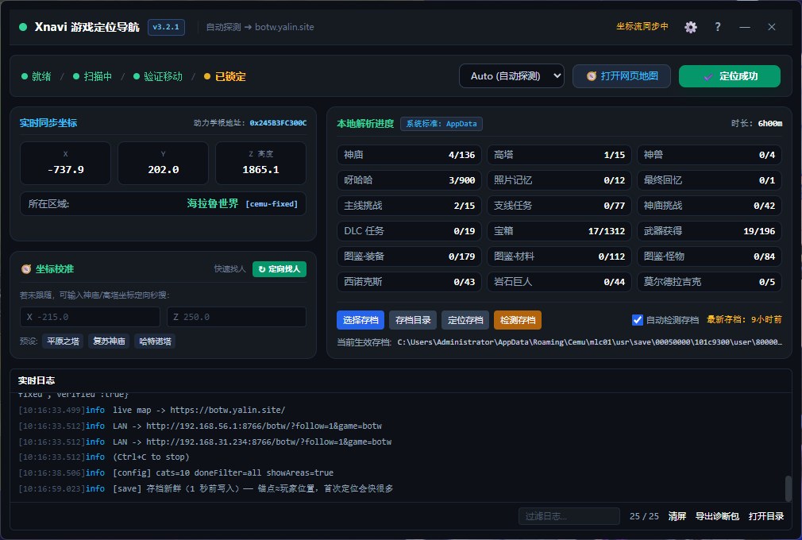Click 清屏 to clear the log
This screenshot has height=540, width=802.
677,516
